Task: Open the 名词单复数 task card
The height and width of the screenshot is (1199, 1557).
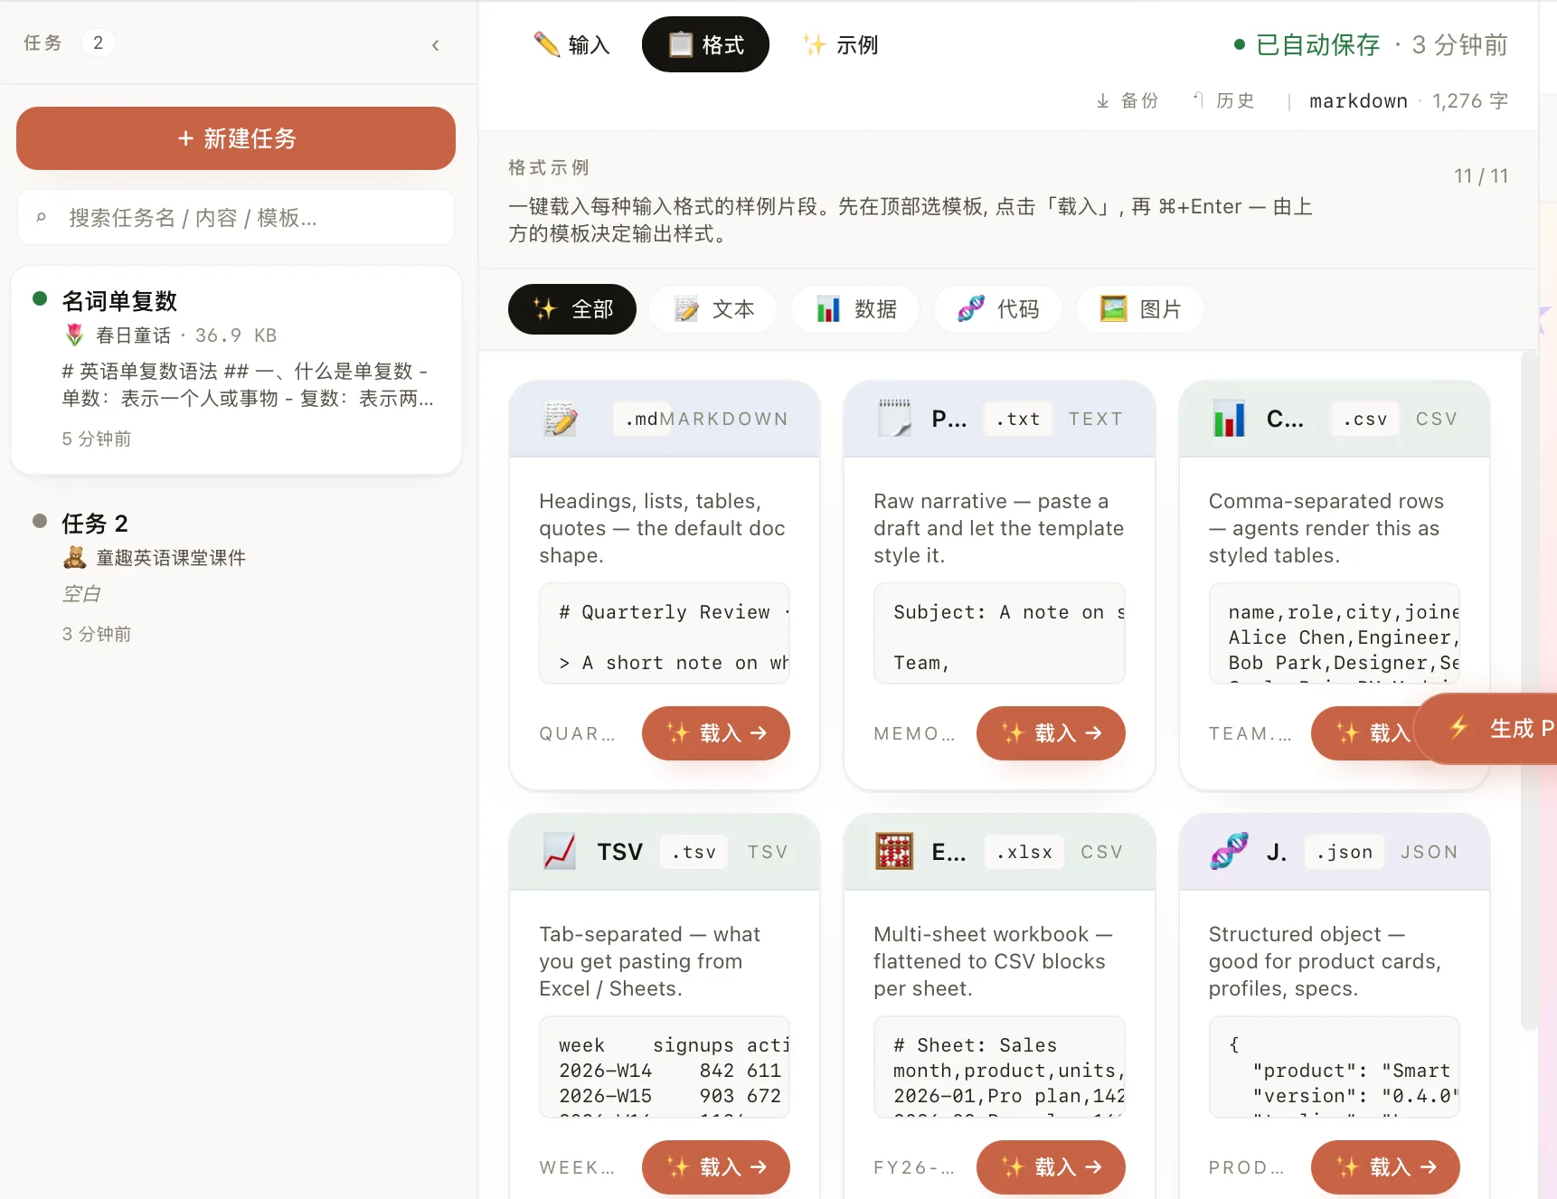Action: [x=236, y=370]
